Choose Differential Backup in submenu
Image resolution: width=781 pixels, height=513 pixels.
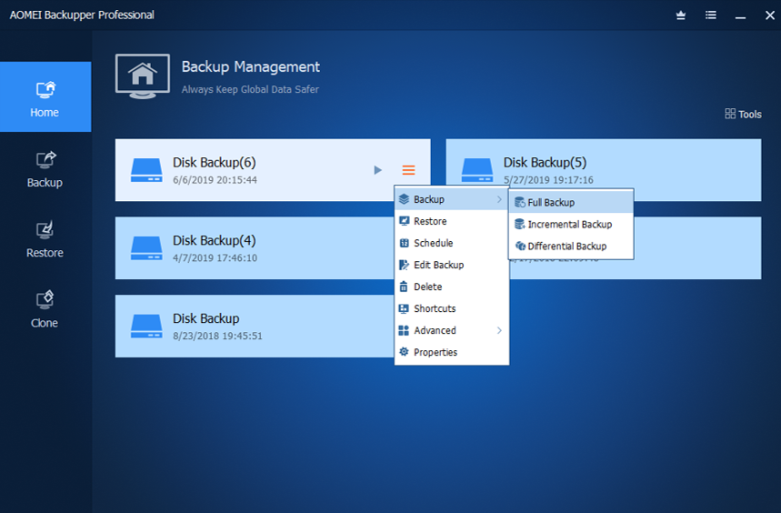click(571, 246)
